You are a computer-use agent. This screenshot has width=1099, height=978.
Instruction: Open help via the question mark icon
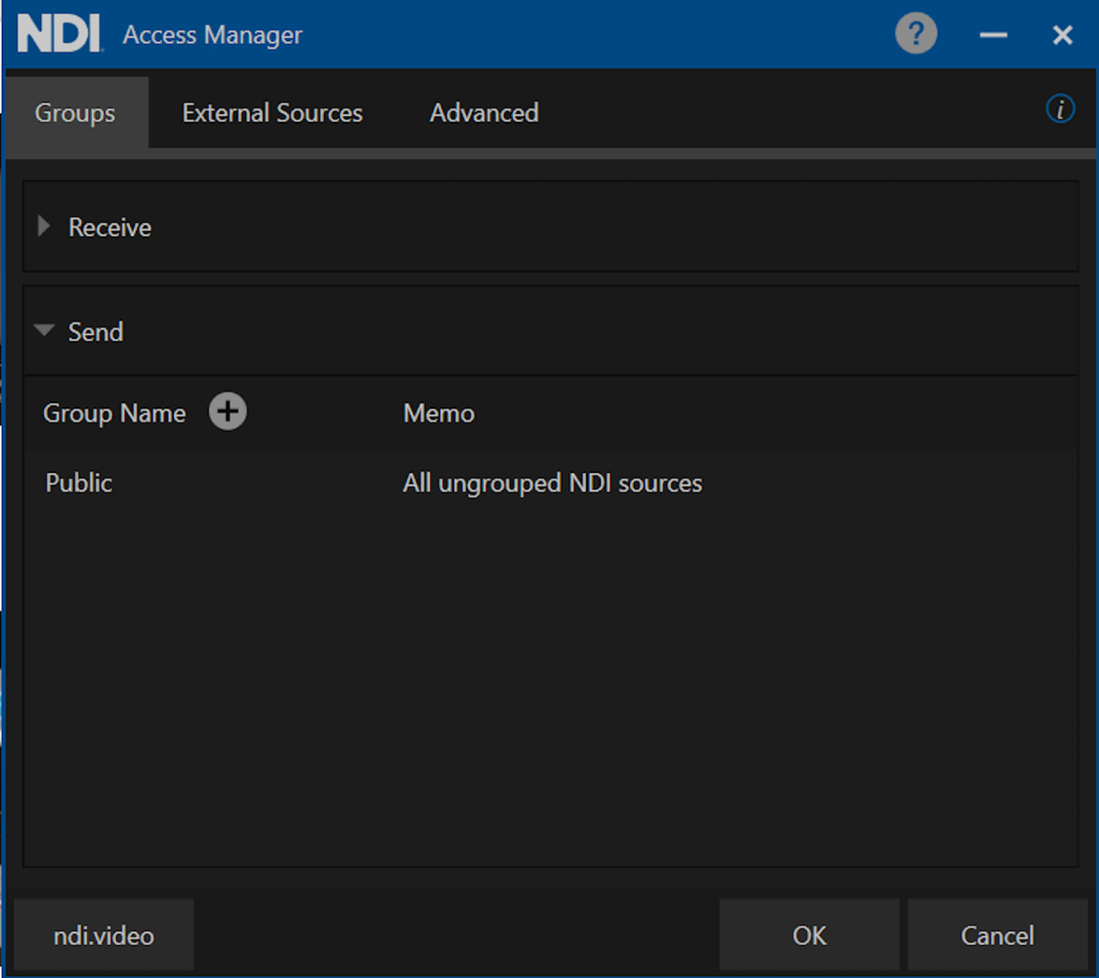click(x=915, y=35)
